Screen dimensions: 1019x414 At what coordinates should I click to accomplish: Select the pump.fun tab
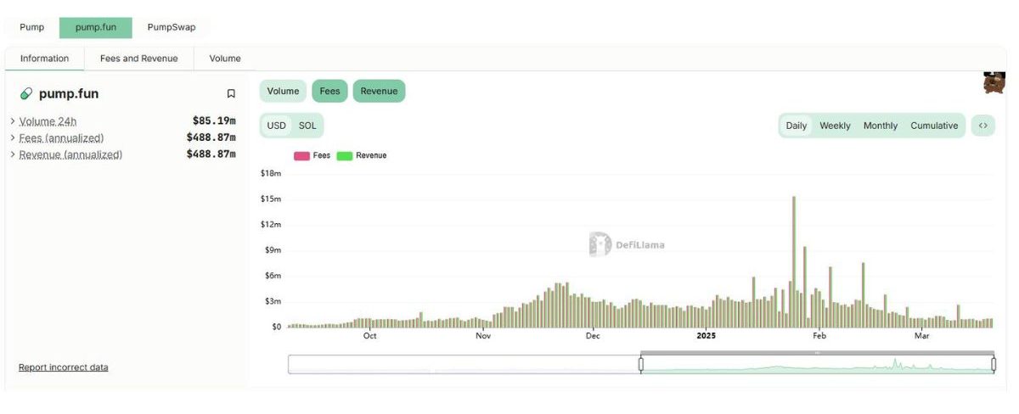click(x=96, y=27)
